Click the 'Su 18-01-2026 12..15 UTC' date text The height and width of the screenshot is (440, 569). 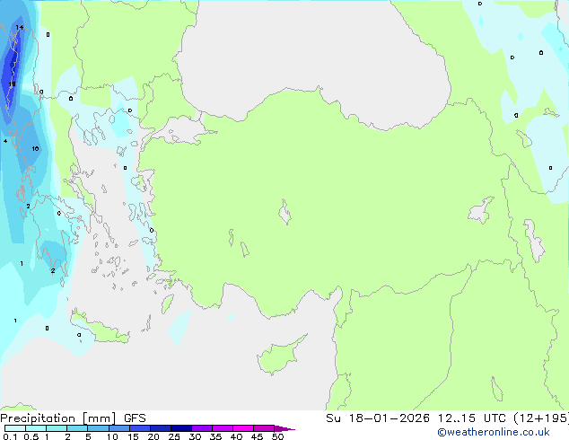coord(416,418)
